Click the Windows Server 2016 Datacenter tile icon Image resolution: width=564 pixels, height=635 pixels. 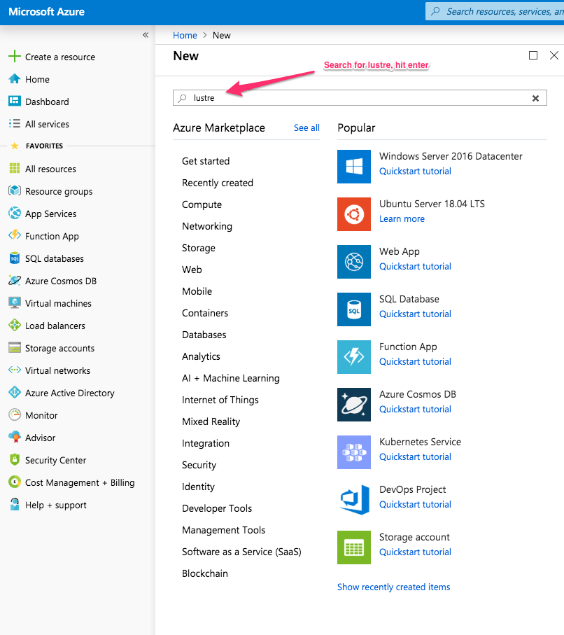pyautogui.click(x=354, y=167)
